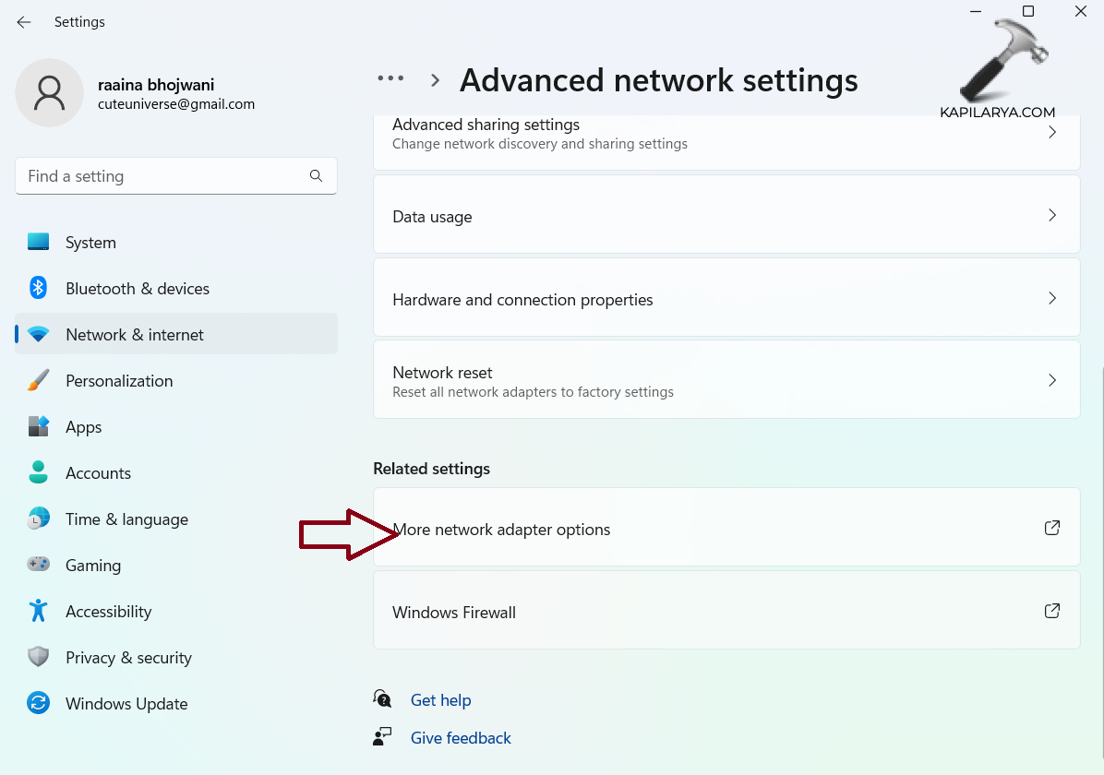Open Accessibility via its figure icon
The image size is (1104, 775).
(x=38, y=611)
